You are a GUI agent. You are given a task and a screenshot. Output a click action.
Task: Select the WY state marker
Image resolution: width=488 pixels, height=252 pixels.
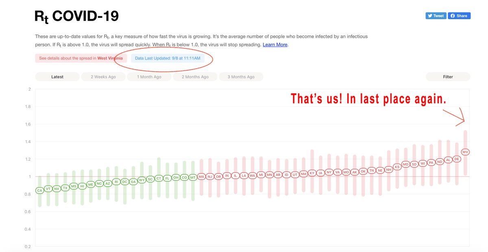[x=142, y=180]
